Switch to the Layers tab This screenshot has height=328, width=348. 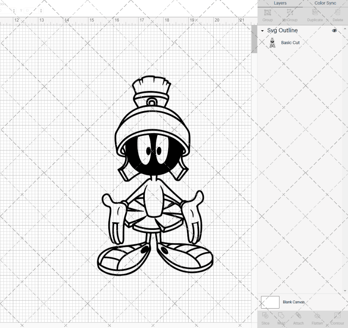[x=280, y=3]
